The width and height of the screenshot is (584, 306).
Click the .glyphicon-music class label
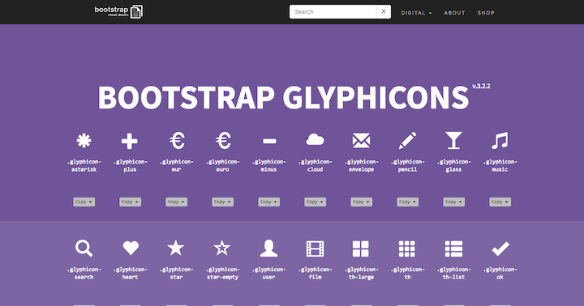point(500,165)
